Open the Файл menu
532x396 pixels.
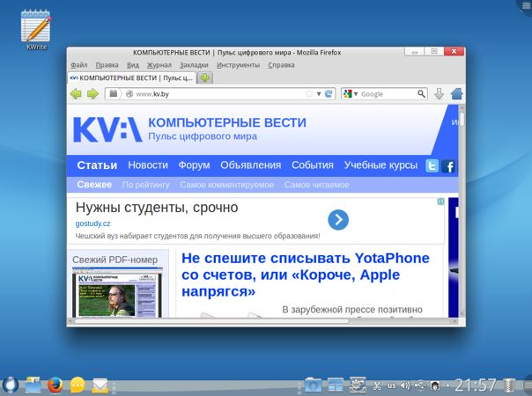click(79, 65)
